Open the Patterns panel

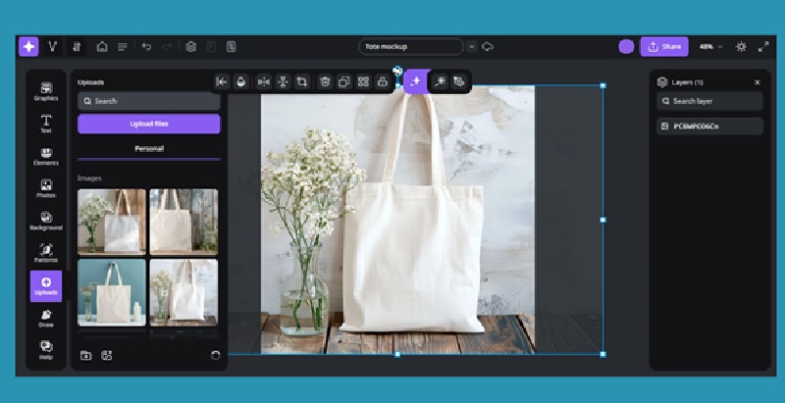coord(46,253)
